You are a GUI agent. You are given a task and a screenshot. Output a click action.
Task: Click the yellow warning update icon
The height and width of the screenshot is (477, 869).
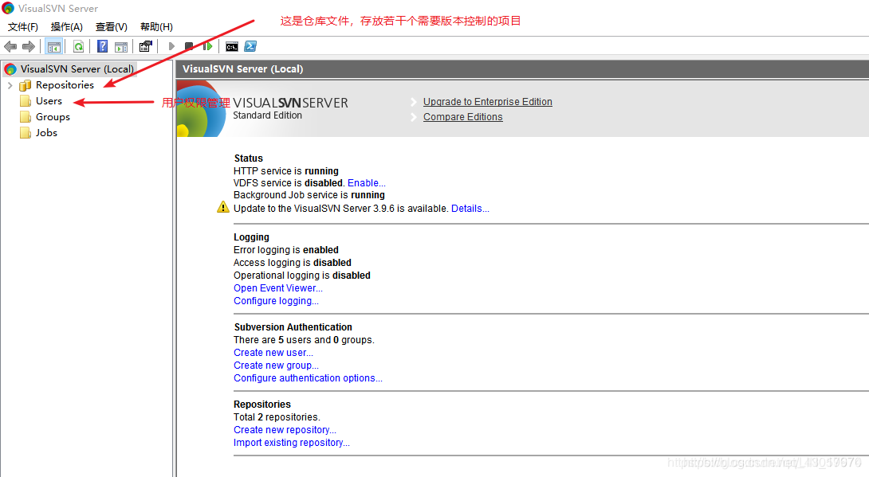[222, 208]
